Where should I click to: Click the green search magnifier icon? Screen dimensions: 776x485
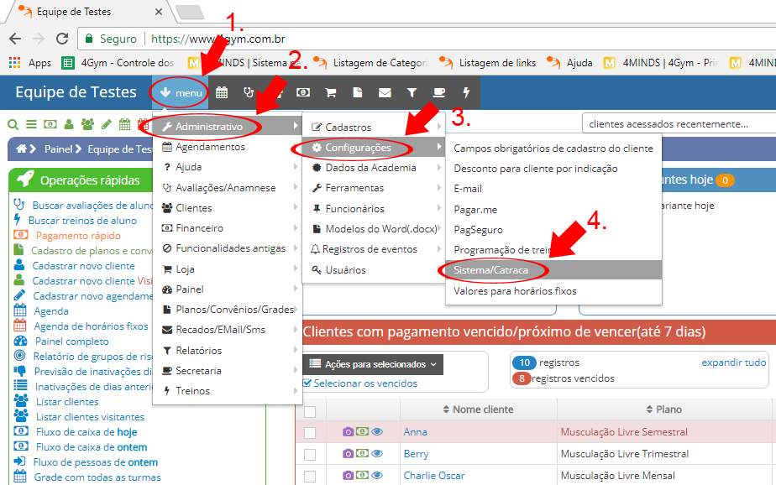pyautogui.click(x=13, y=124)
